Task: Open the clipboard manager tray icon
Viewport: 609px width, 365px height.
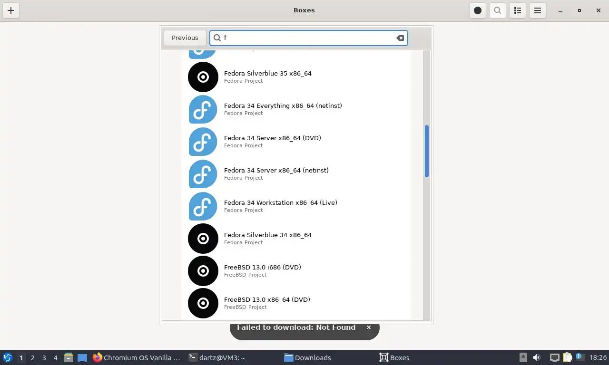Action: point(568,357)
